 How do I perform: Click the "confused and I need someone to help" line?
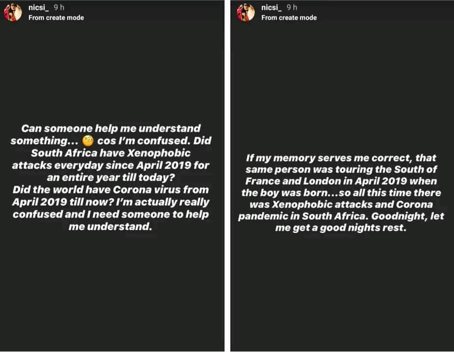(x=111, y=214)
